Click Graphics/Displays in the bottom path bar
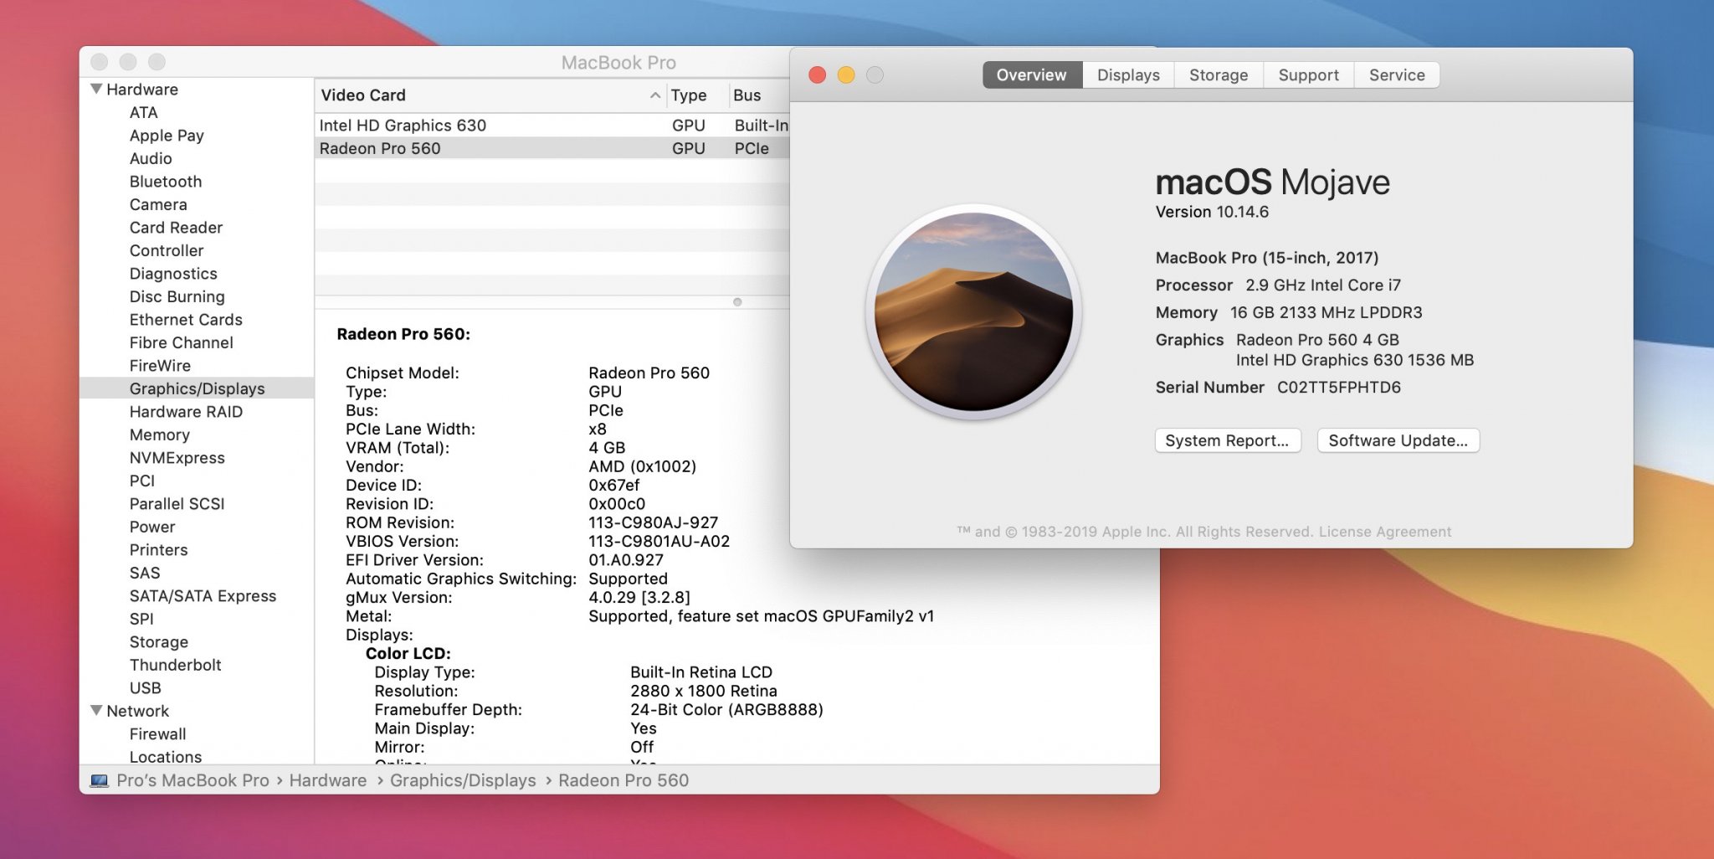The image size is (1714, 859). pyautogui.click(x=462, y=780)
